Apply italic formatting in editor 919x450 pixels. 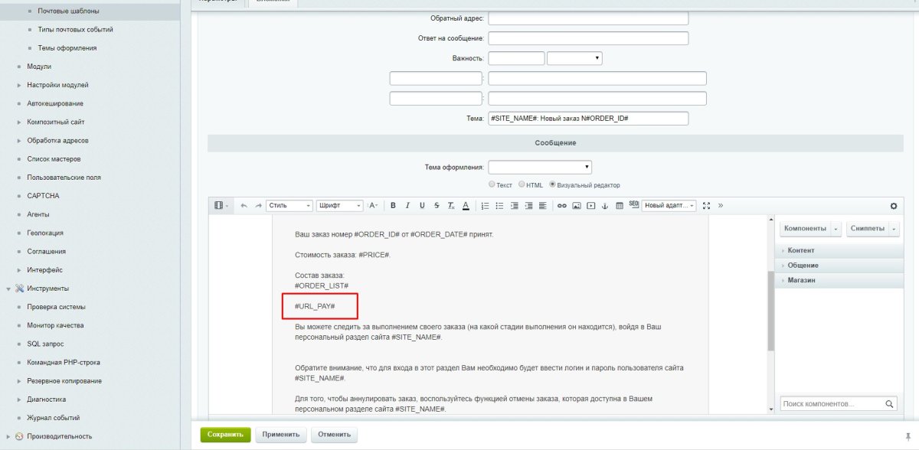pyautogui.click(x=407, y=205)
